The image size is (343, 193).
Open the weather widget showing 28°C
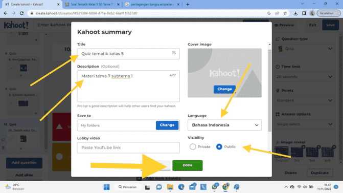(x=15, y=187)
